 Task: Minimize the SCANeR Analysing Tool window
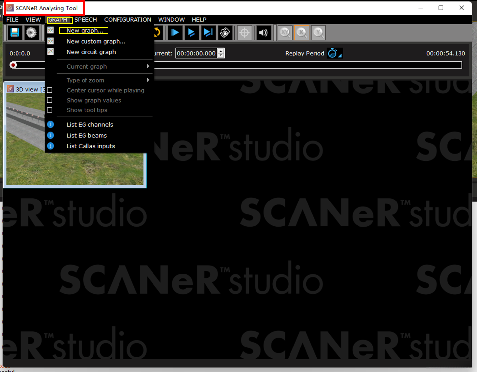(x=421, y=8)
